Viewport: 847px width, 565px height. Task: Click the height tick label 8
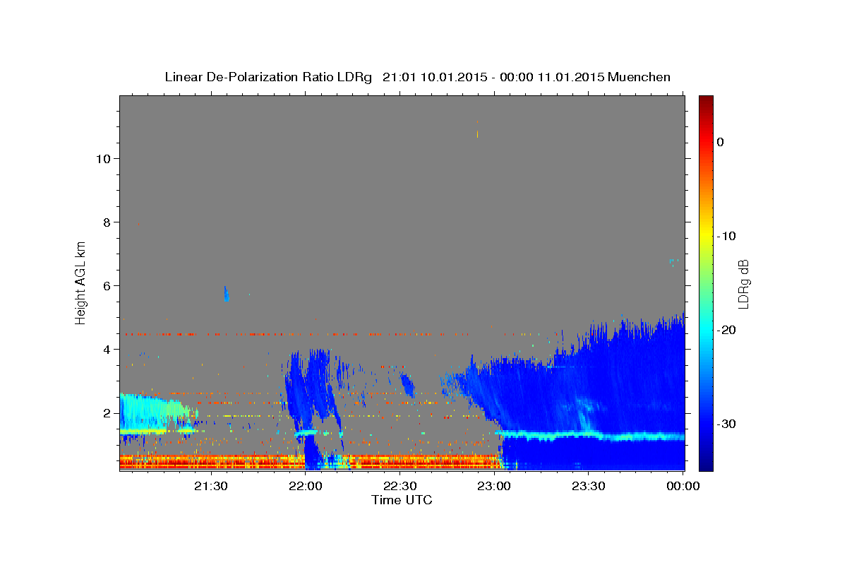pos(106,222)
